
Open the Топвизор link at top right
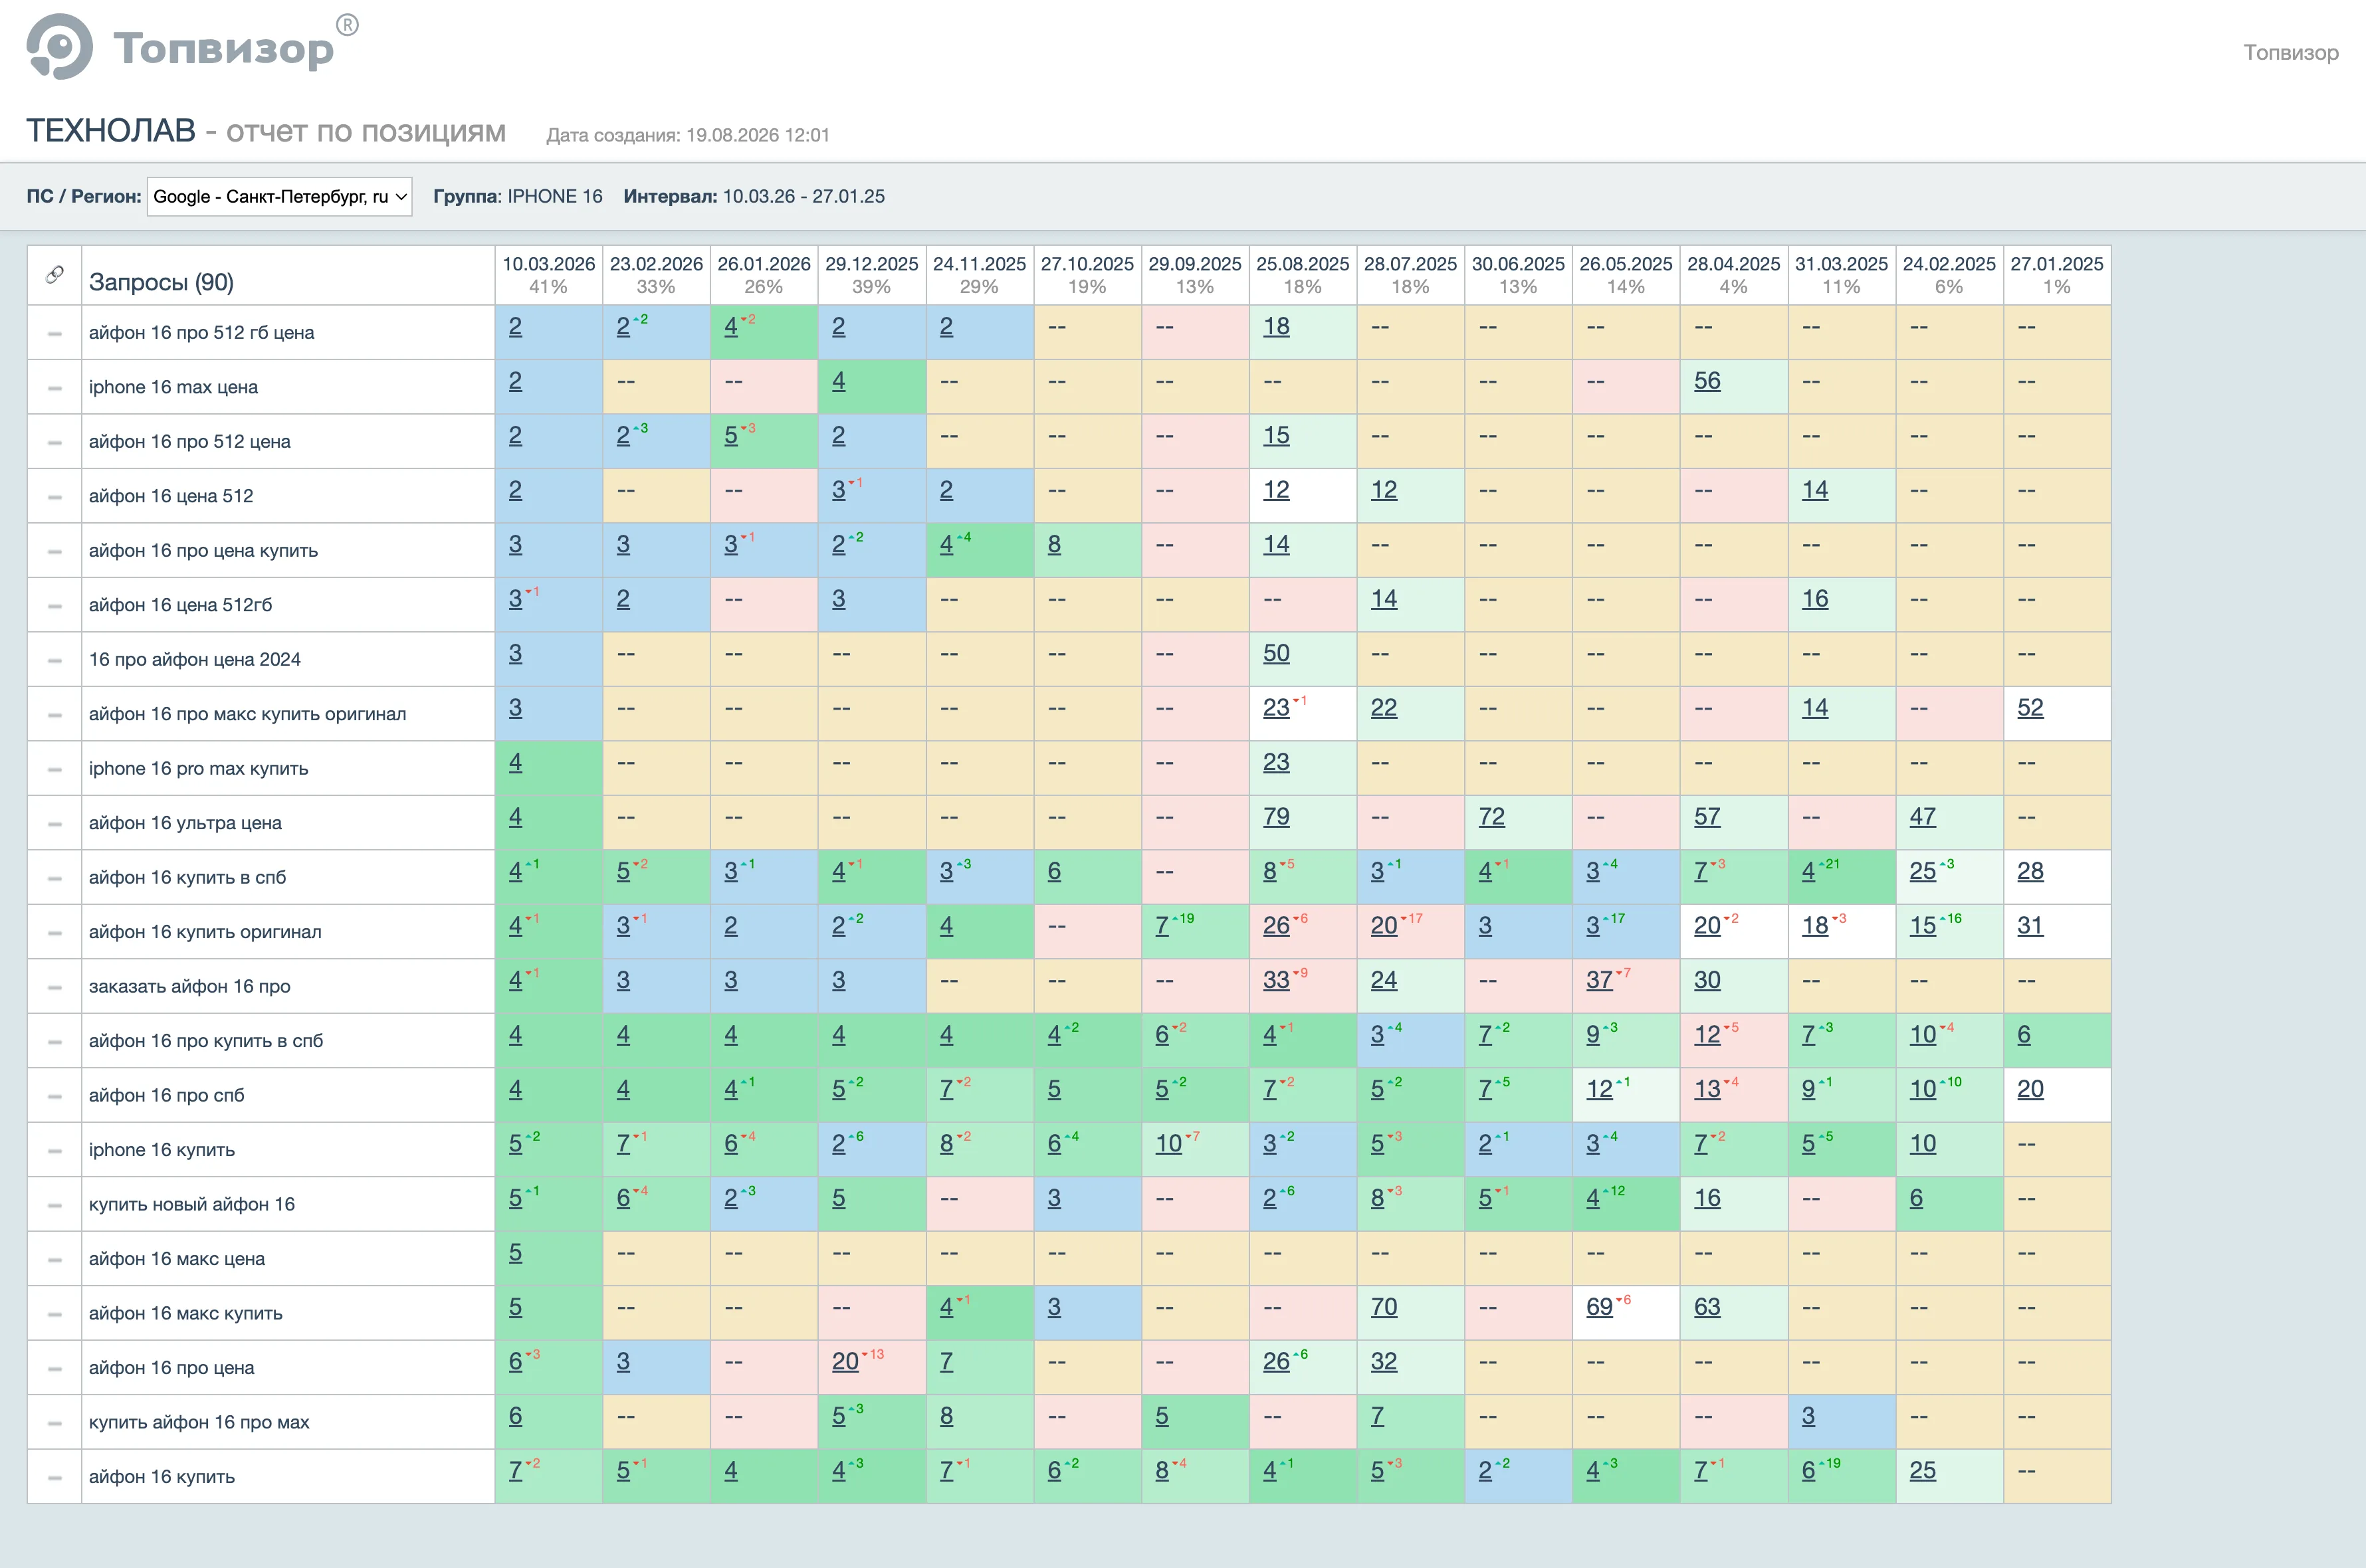point(2290,52)
